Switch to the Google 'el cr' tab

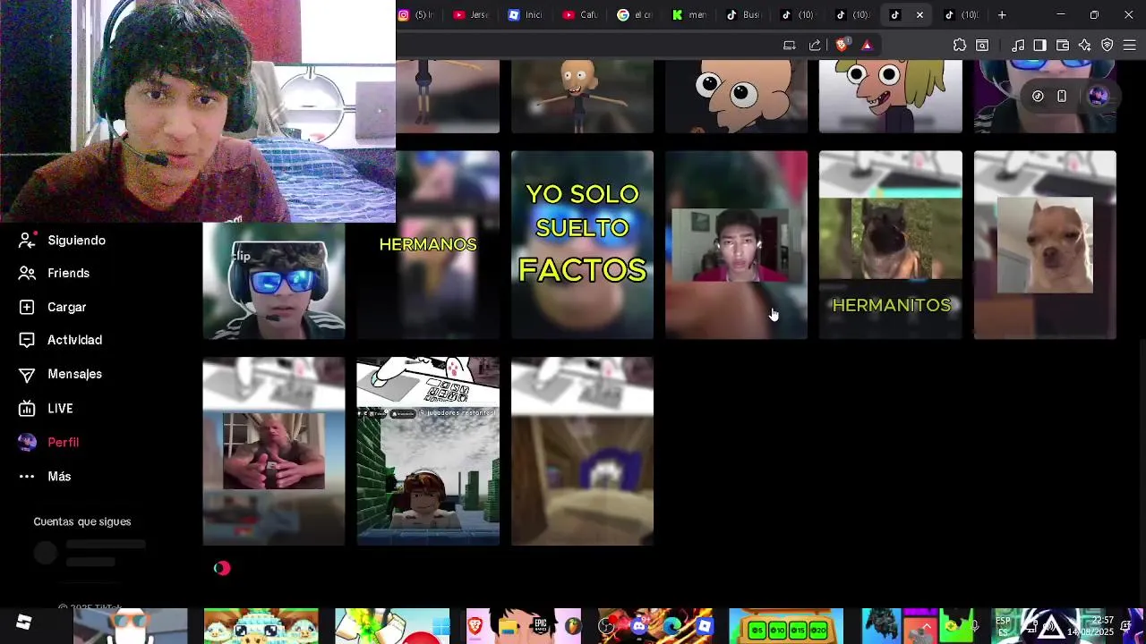635,14
